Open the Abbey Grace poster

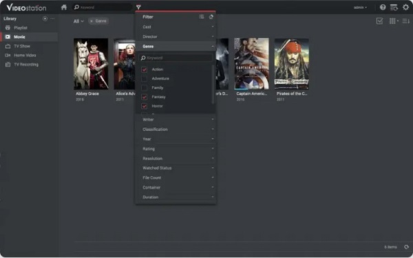pyautogui.click(x=91, y=64)
